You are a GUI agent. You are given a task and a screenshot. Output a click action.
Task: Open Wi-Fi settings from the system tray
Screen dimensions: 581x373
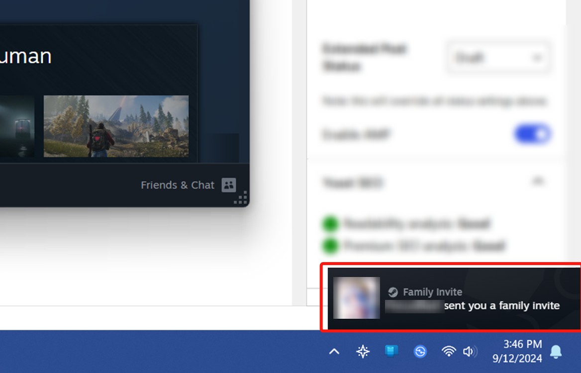448,351
